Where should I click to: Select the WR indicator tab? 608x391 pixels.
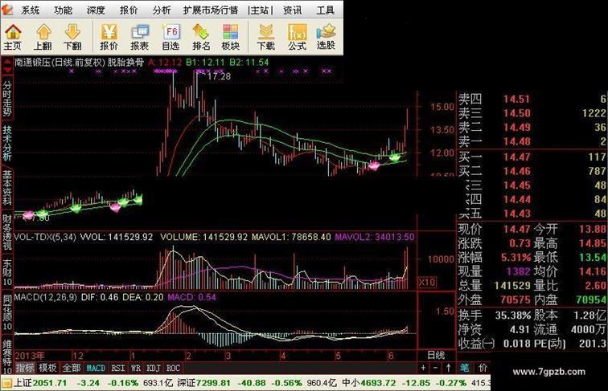(x=136, y=368)
